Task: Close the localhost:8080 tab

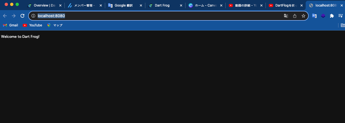Action: pos(341,5)
